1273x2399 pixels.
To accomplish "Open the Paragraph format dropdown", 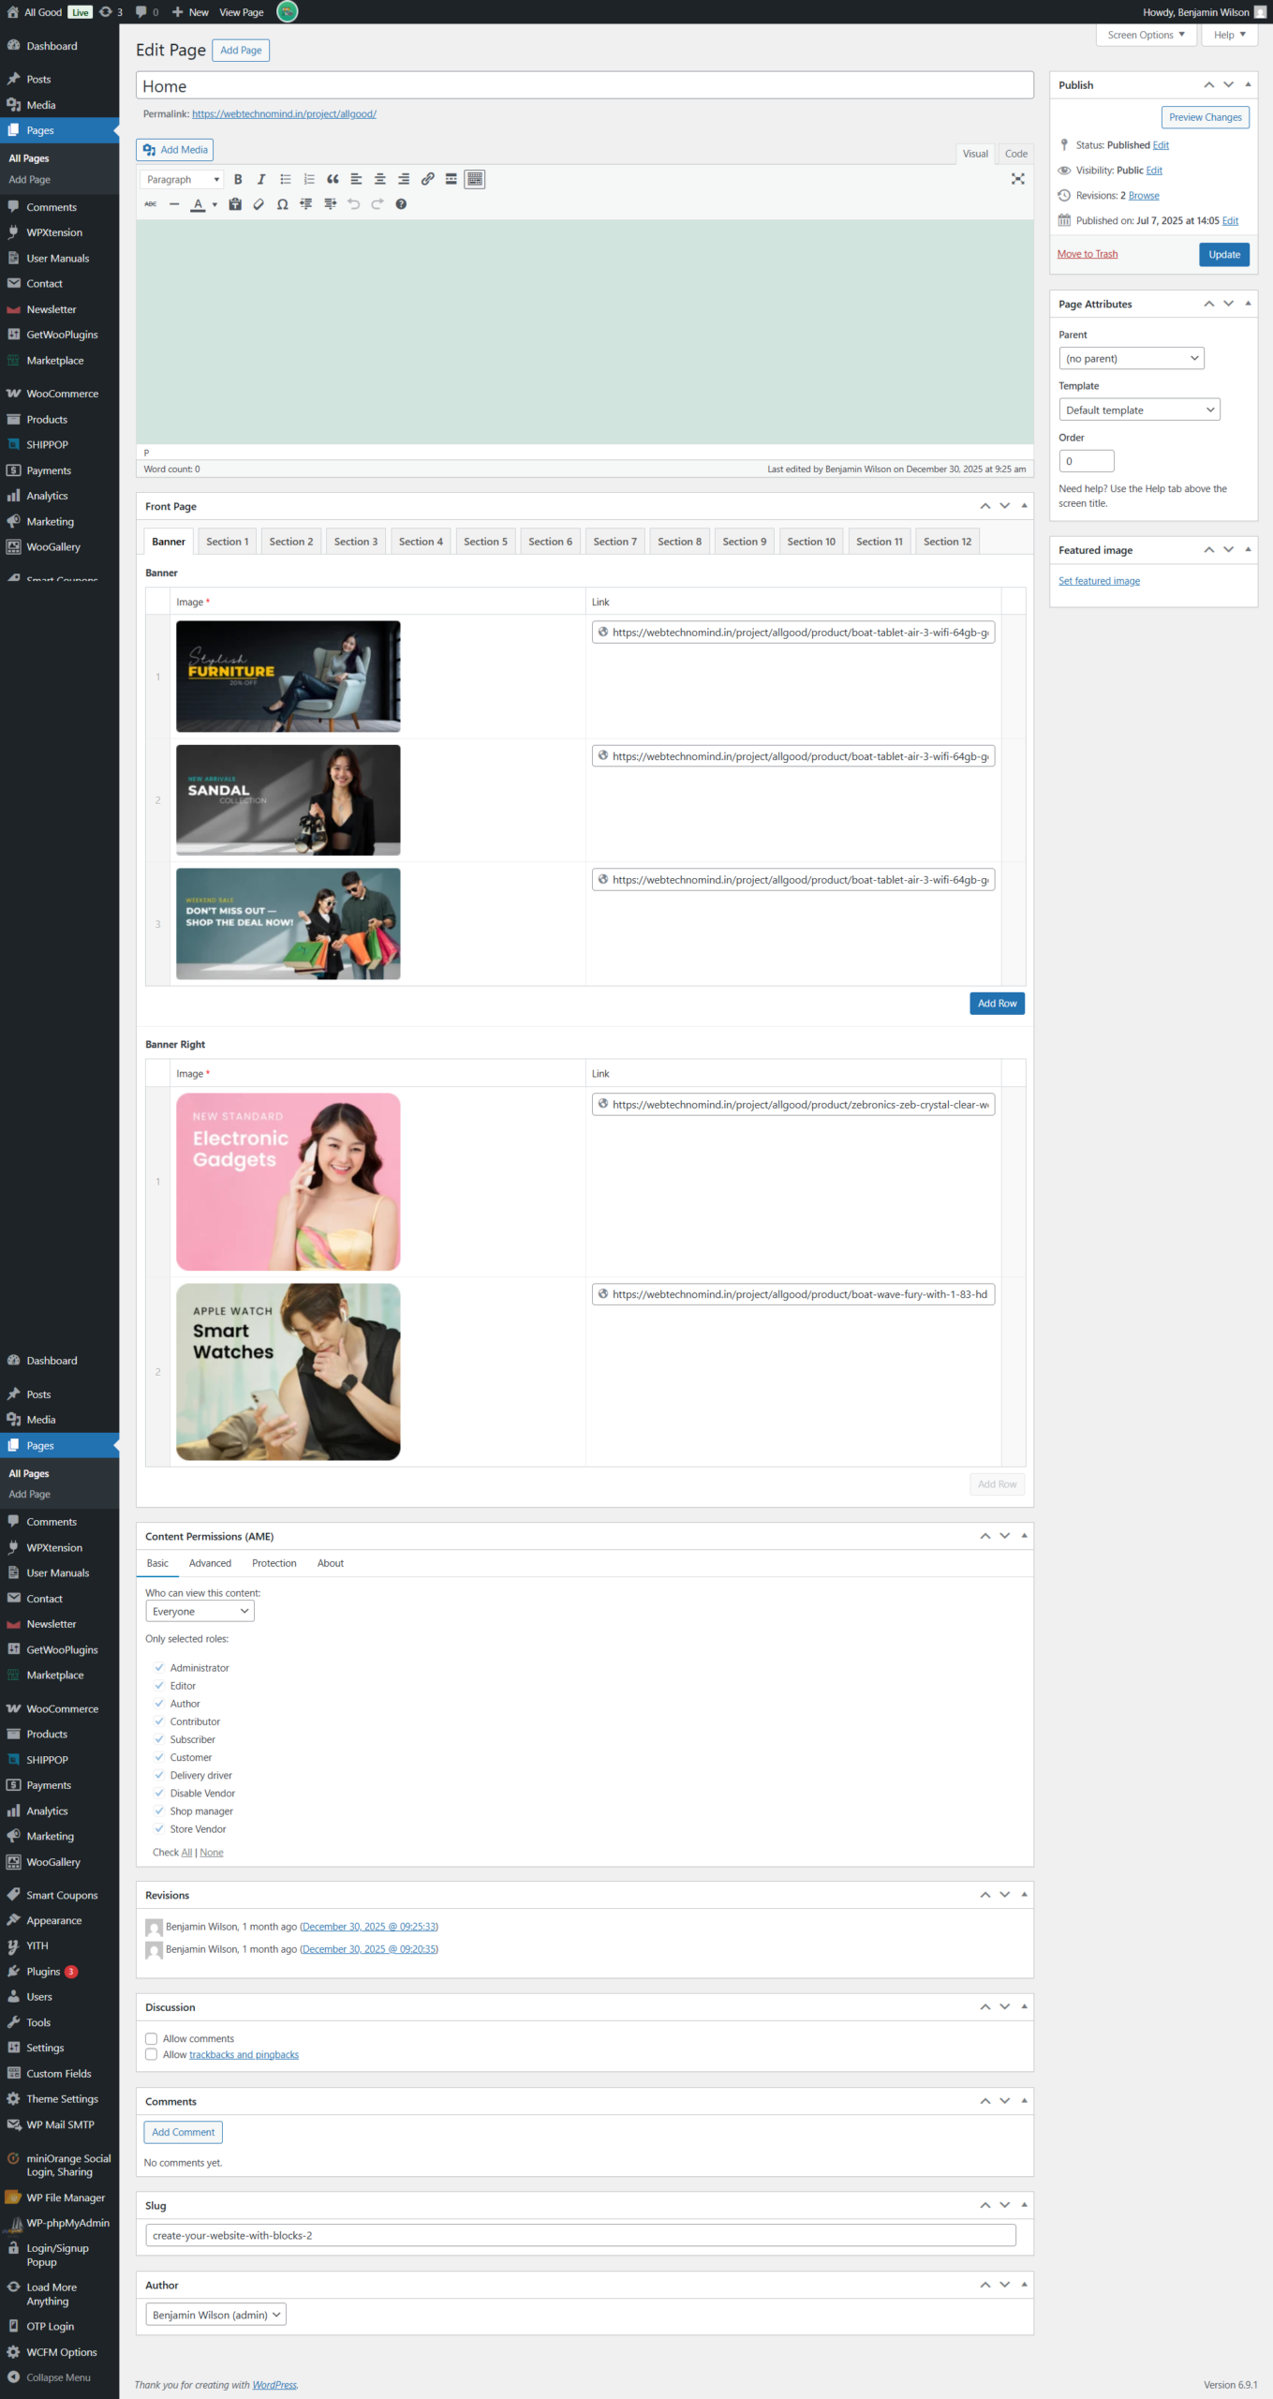I will (183, 179).
